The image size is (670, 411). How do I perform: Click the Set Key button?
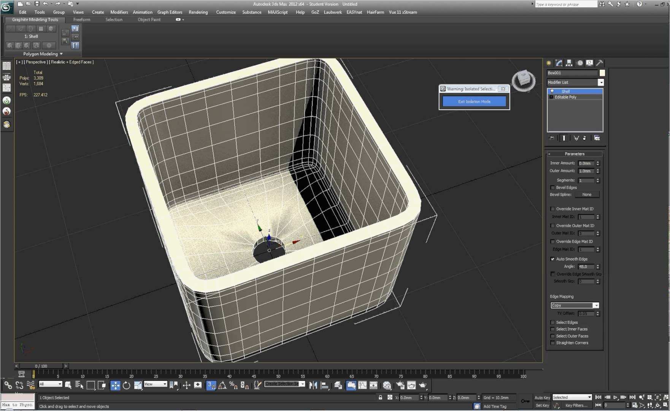(543, 405)
